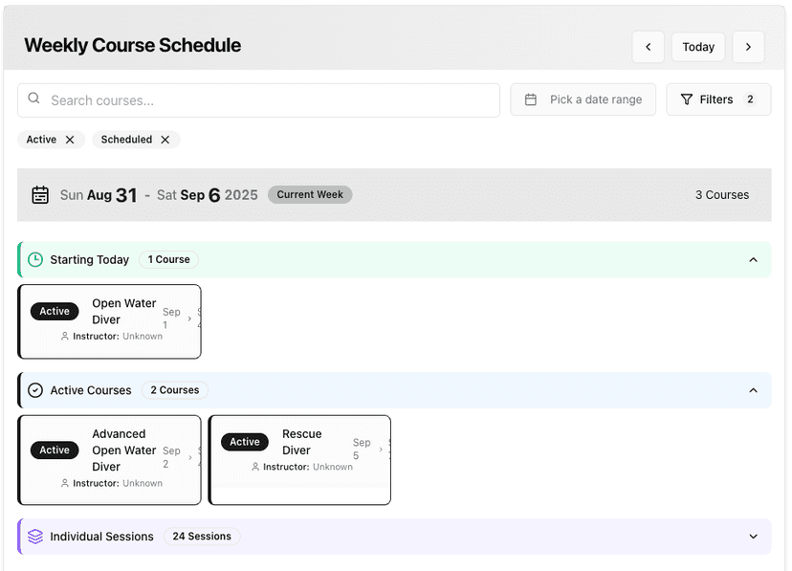Viewport: 792px width, 571px height.
Task: Focus the Search courses field
Action: 268,100
